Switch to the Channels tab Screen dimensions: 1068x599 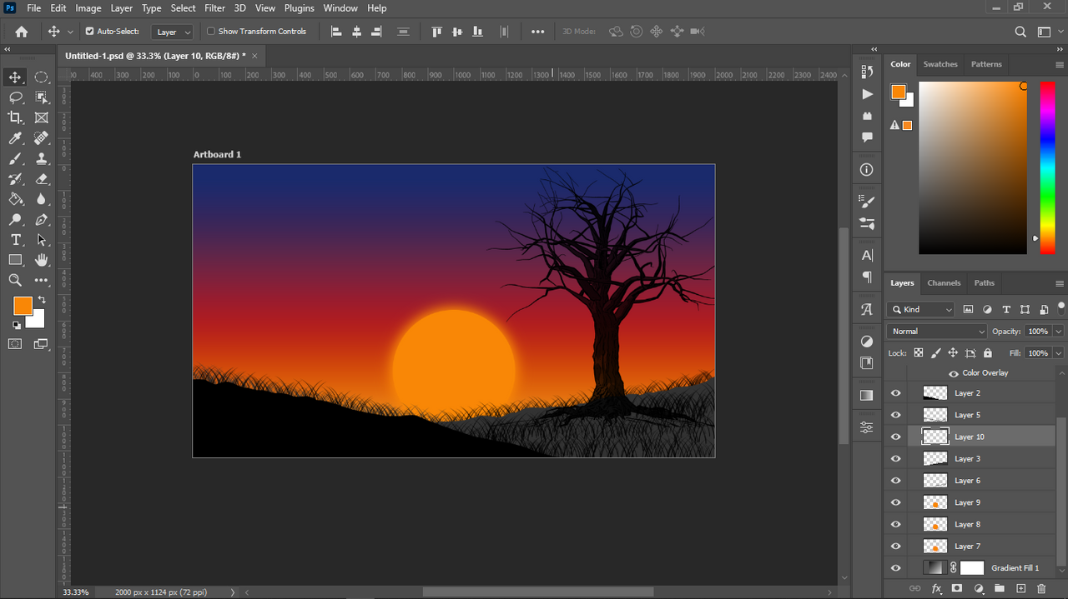click(944, 283)
